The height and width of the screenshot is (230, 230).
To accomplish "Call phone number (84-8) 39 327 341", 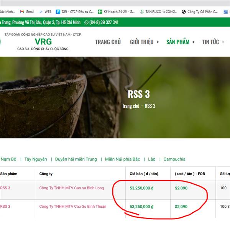I will pos(104,22).
